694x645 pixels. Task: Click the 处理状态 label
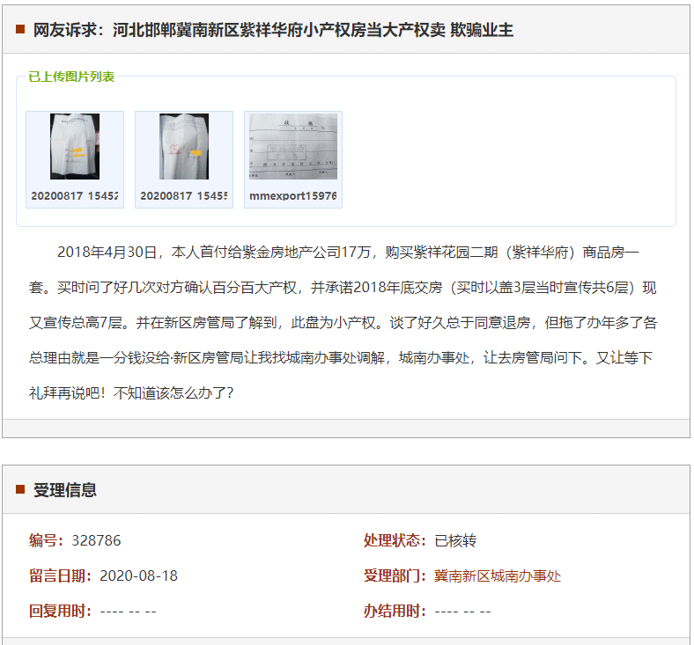click(x=395, y=540)
